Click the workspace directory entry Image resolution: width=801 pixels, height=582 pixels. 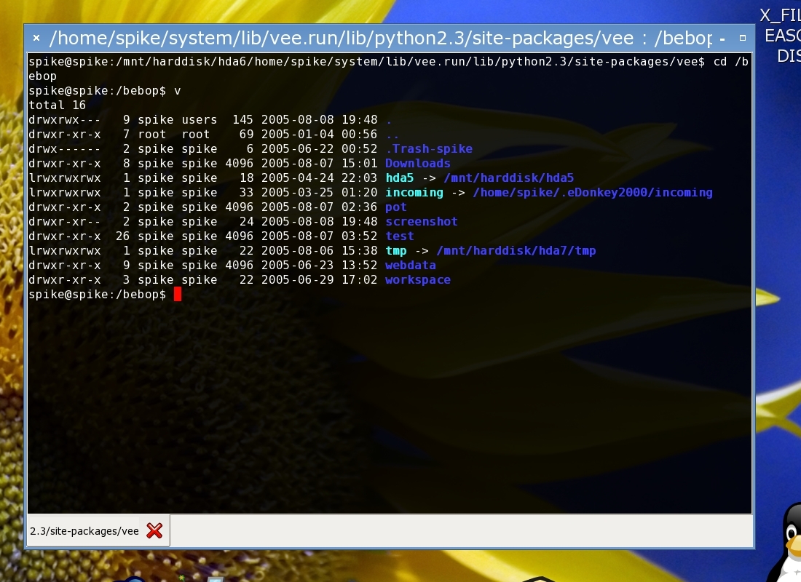coord(418,280)
